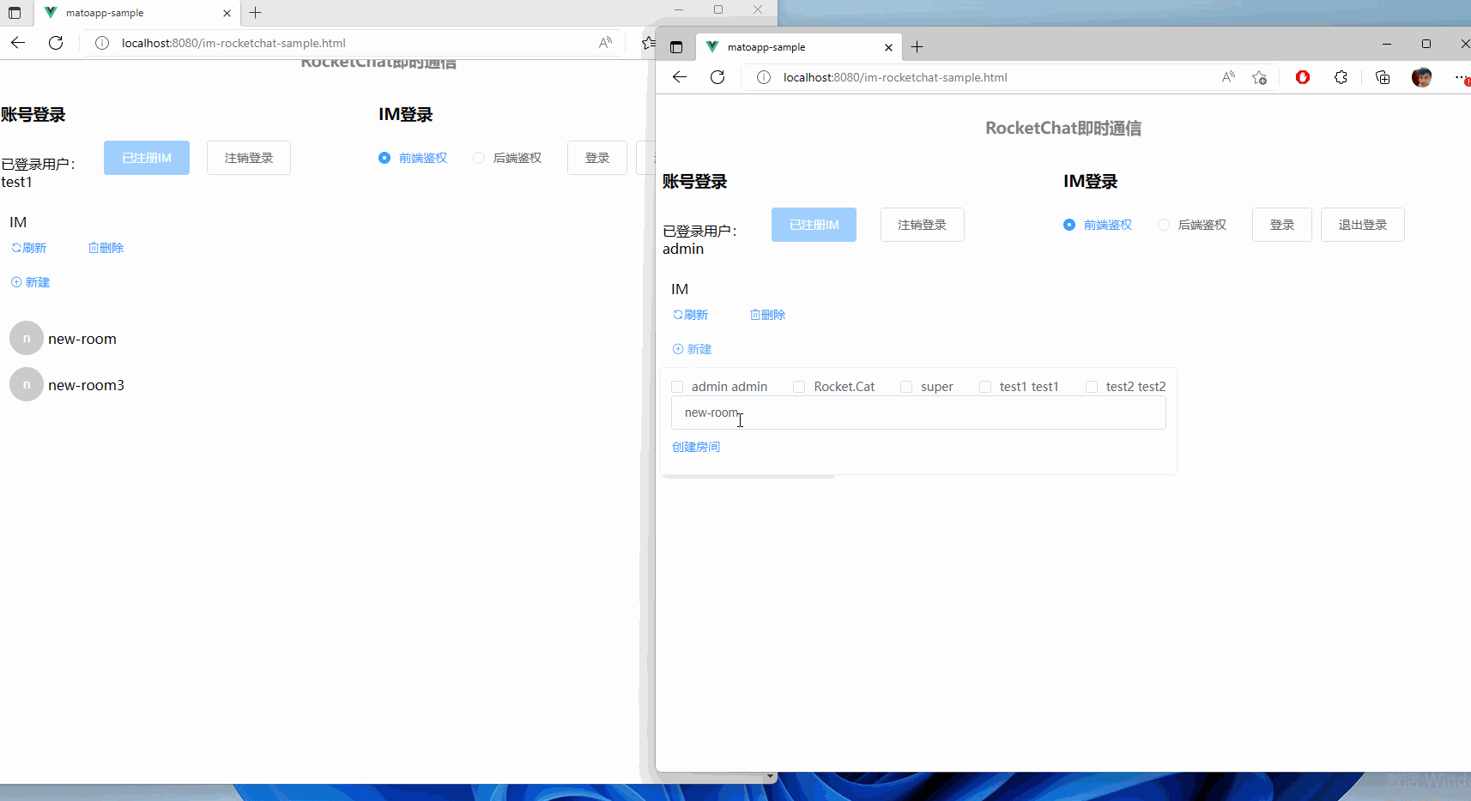This screenshot has height=801, width=1471.
Task: Click 注销登录 button in left window
Action: 249,158
